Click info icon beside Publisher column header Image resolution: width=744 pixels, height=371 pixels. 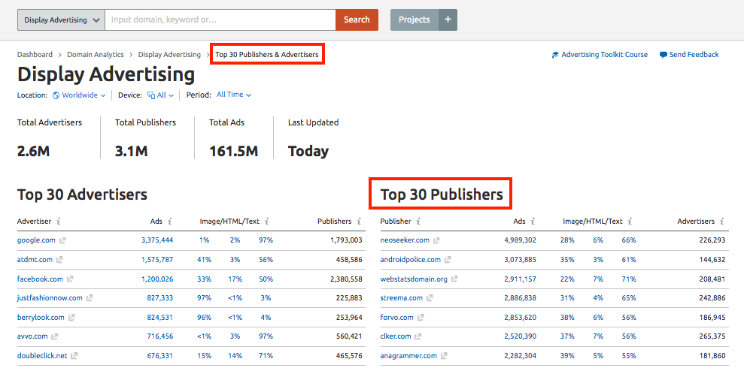418,222
